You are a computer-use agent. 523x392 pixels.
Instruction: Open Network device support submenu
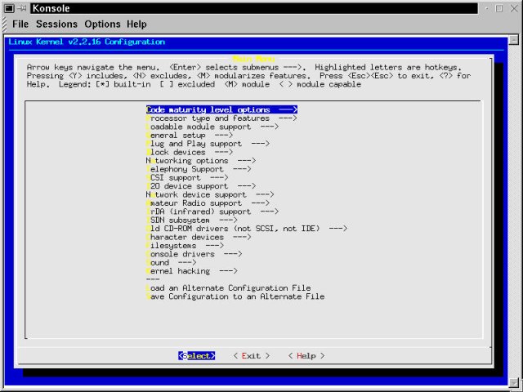pyautogui.click(x=209, y=194)
